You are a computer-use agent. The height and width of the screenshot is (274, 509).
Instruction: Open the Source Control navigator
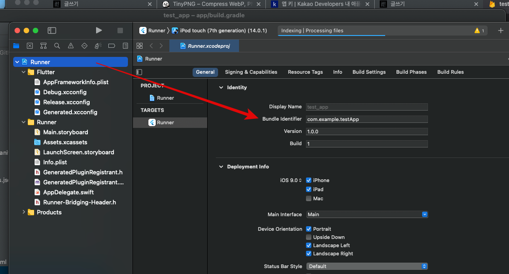[30, 46]
